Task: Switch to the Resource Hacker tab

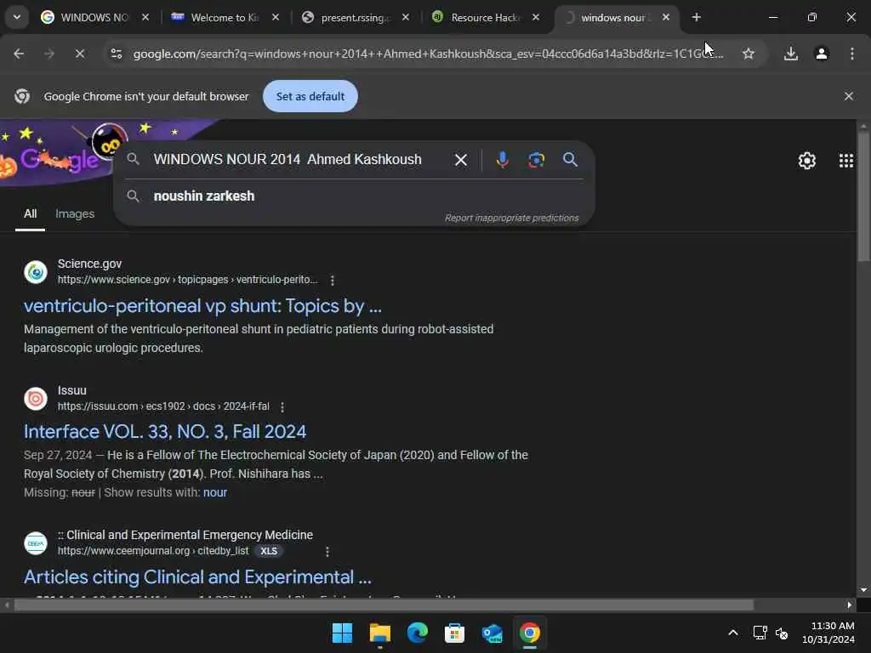Action: coord(485,17)
